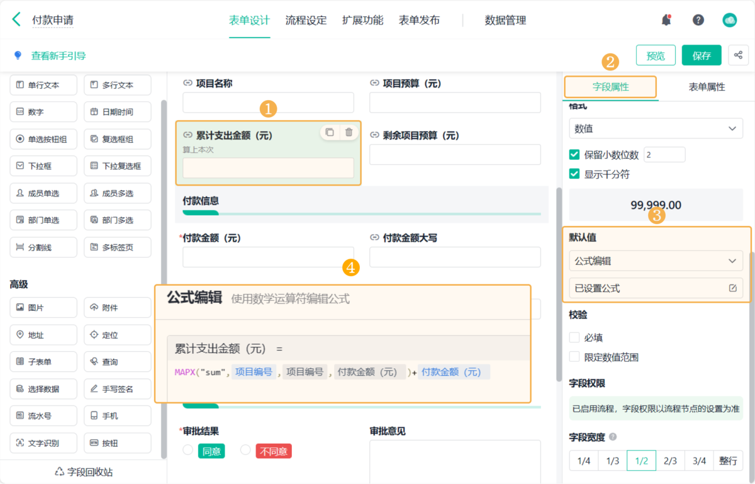Uncheck 保留小数位数 checkbox
This screenshot has width=755, height=484.
(574, 154)
